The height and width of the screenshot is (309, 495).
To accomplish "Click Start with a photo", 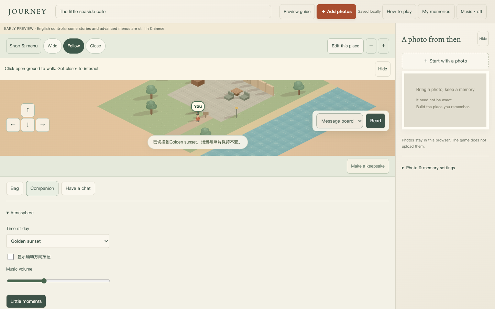I will (445, 61).
